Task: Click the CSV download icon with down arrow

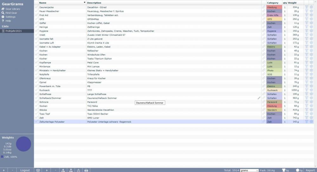Action: point(63,170)
